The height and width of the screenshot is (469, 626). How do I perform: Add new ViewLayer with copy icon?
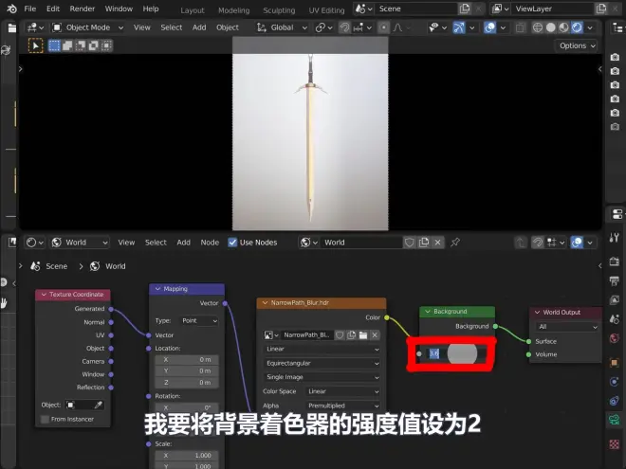point(601,9)
